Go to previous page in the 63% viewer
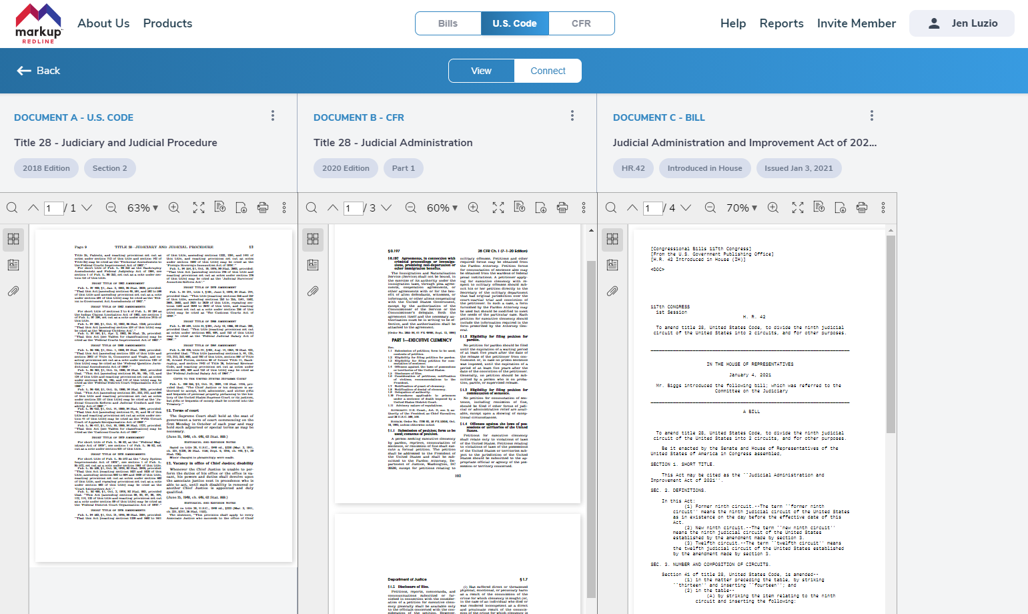 coord(33,208)
